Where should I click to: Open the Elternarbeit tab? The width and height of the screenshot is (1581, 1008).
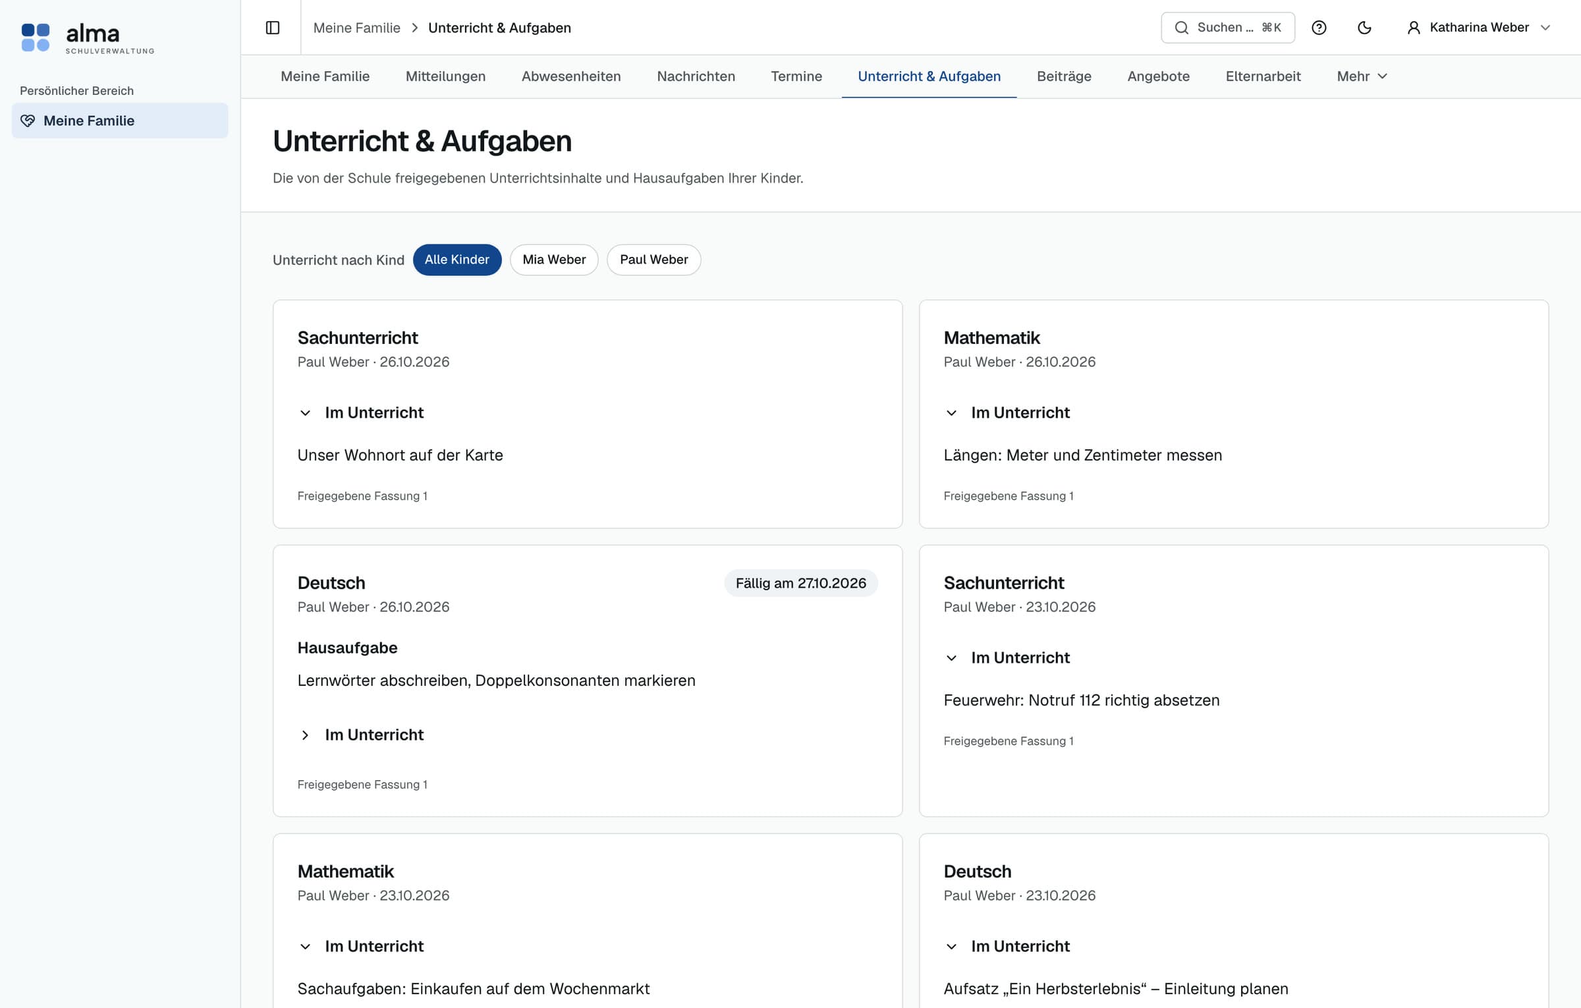point(1263,76)
